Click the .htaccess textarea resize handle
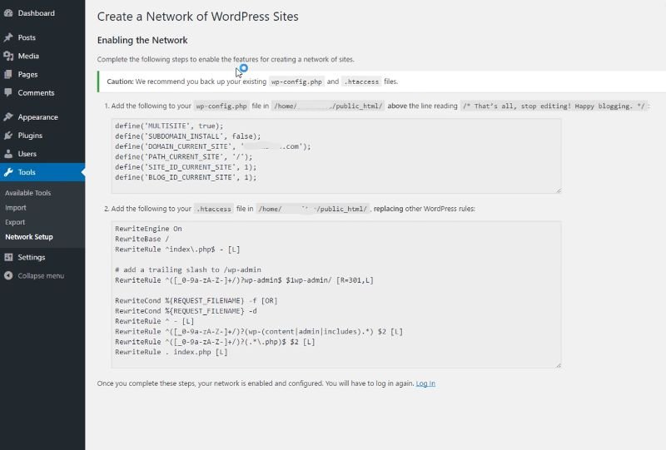The width and height of the screenshot is (666, 450). [558, 364]
